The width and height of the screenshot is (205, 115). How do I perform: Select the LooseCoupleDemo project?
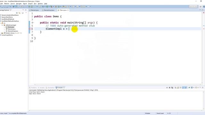(7, 35)
